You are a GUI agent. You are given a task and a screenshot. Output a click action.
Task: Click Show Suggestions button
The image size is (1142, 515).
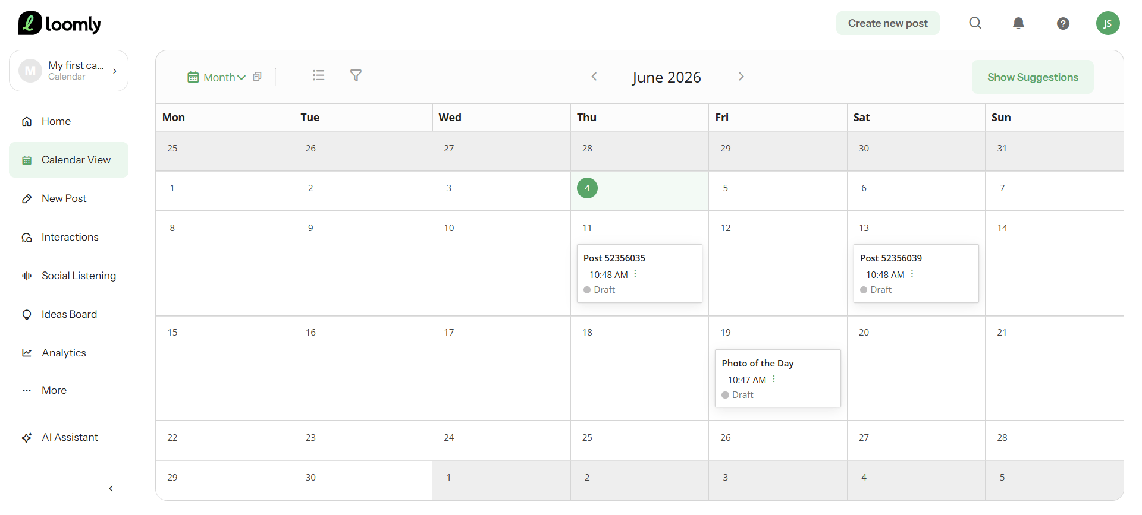pos(1033,77)
